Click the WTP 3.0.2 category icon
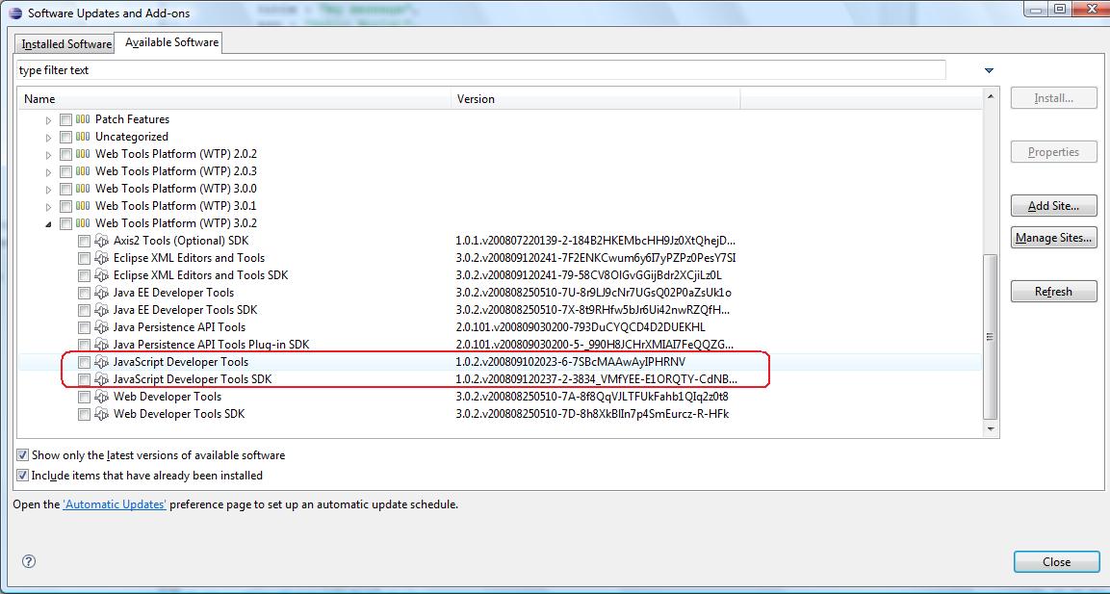This screenshot has height=594, width=1110. [83, 223]
